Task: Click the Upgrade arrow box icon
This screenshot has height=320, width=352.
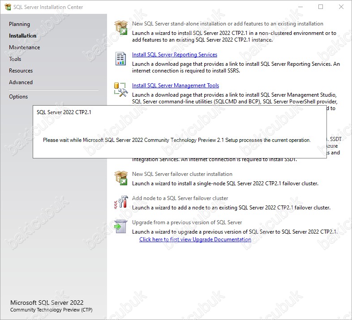Action: (121, 226)
